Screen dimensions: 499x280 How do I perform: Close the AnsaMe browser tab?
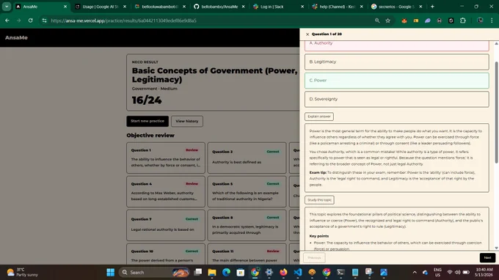65,7
